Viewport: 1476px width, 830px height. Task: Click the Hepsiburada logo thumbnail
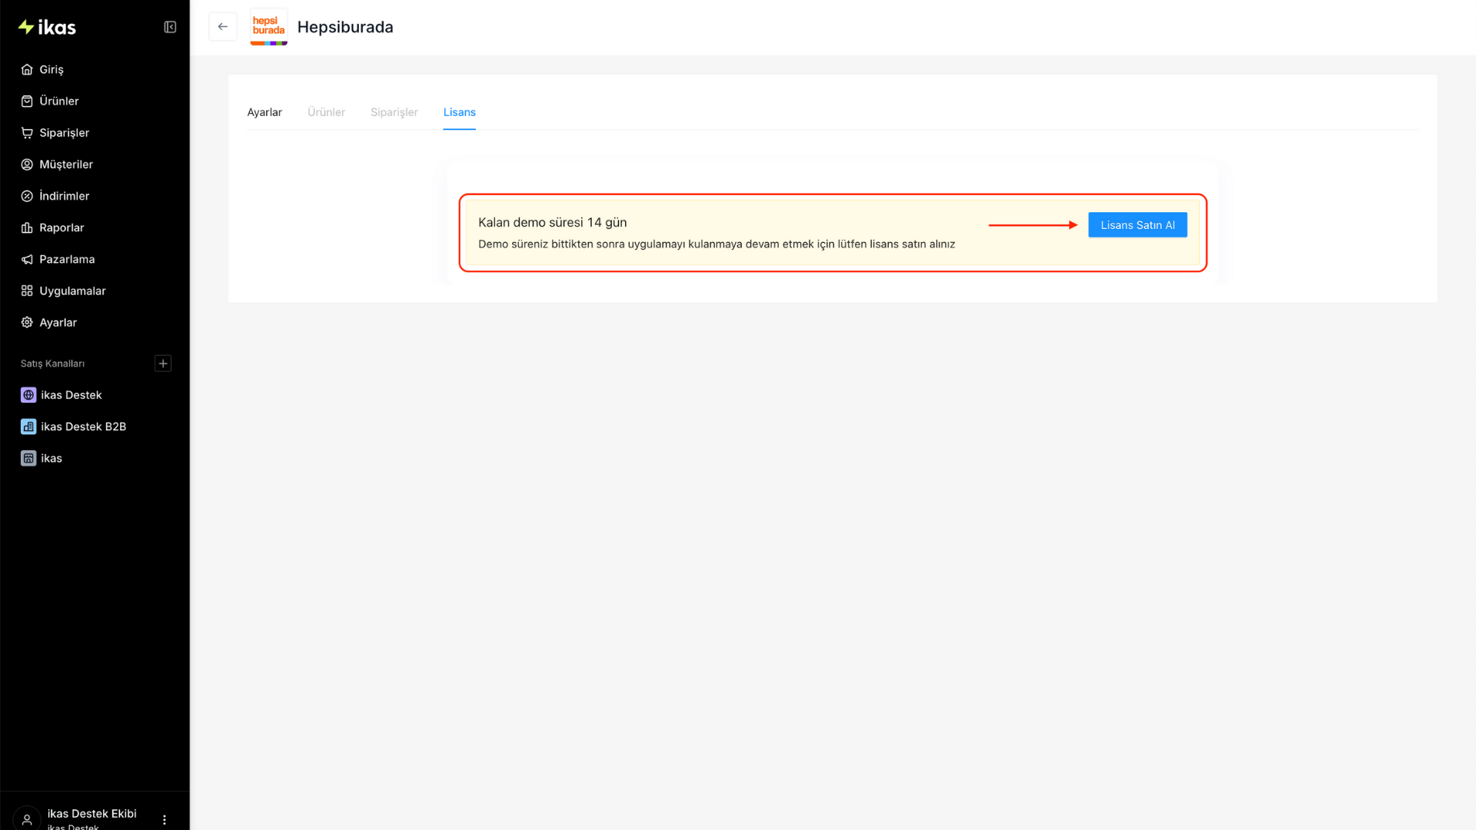coord(268,27)
